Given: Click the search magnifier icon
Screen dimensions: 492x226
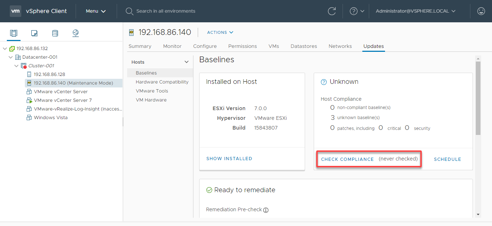Looking at the screenshot, I should click(x=129, y=11).
